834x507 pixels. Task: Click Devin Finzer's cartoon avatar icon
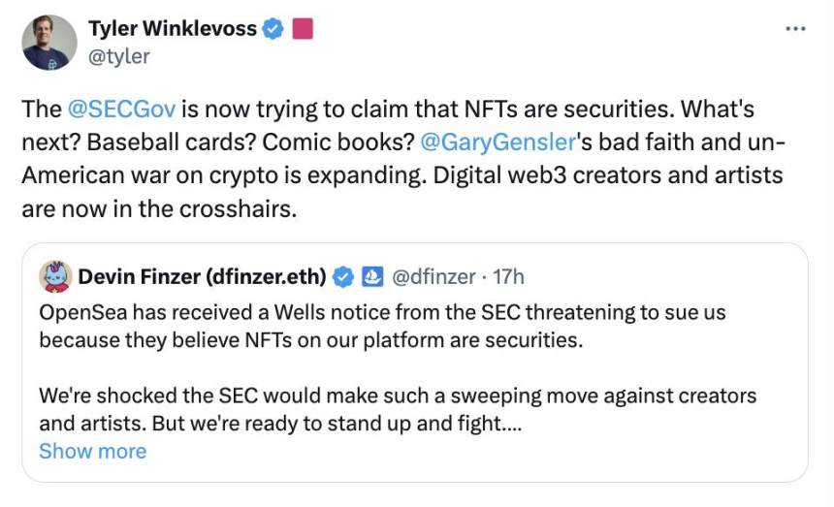(x=54, y=277)
